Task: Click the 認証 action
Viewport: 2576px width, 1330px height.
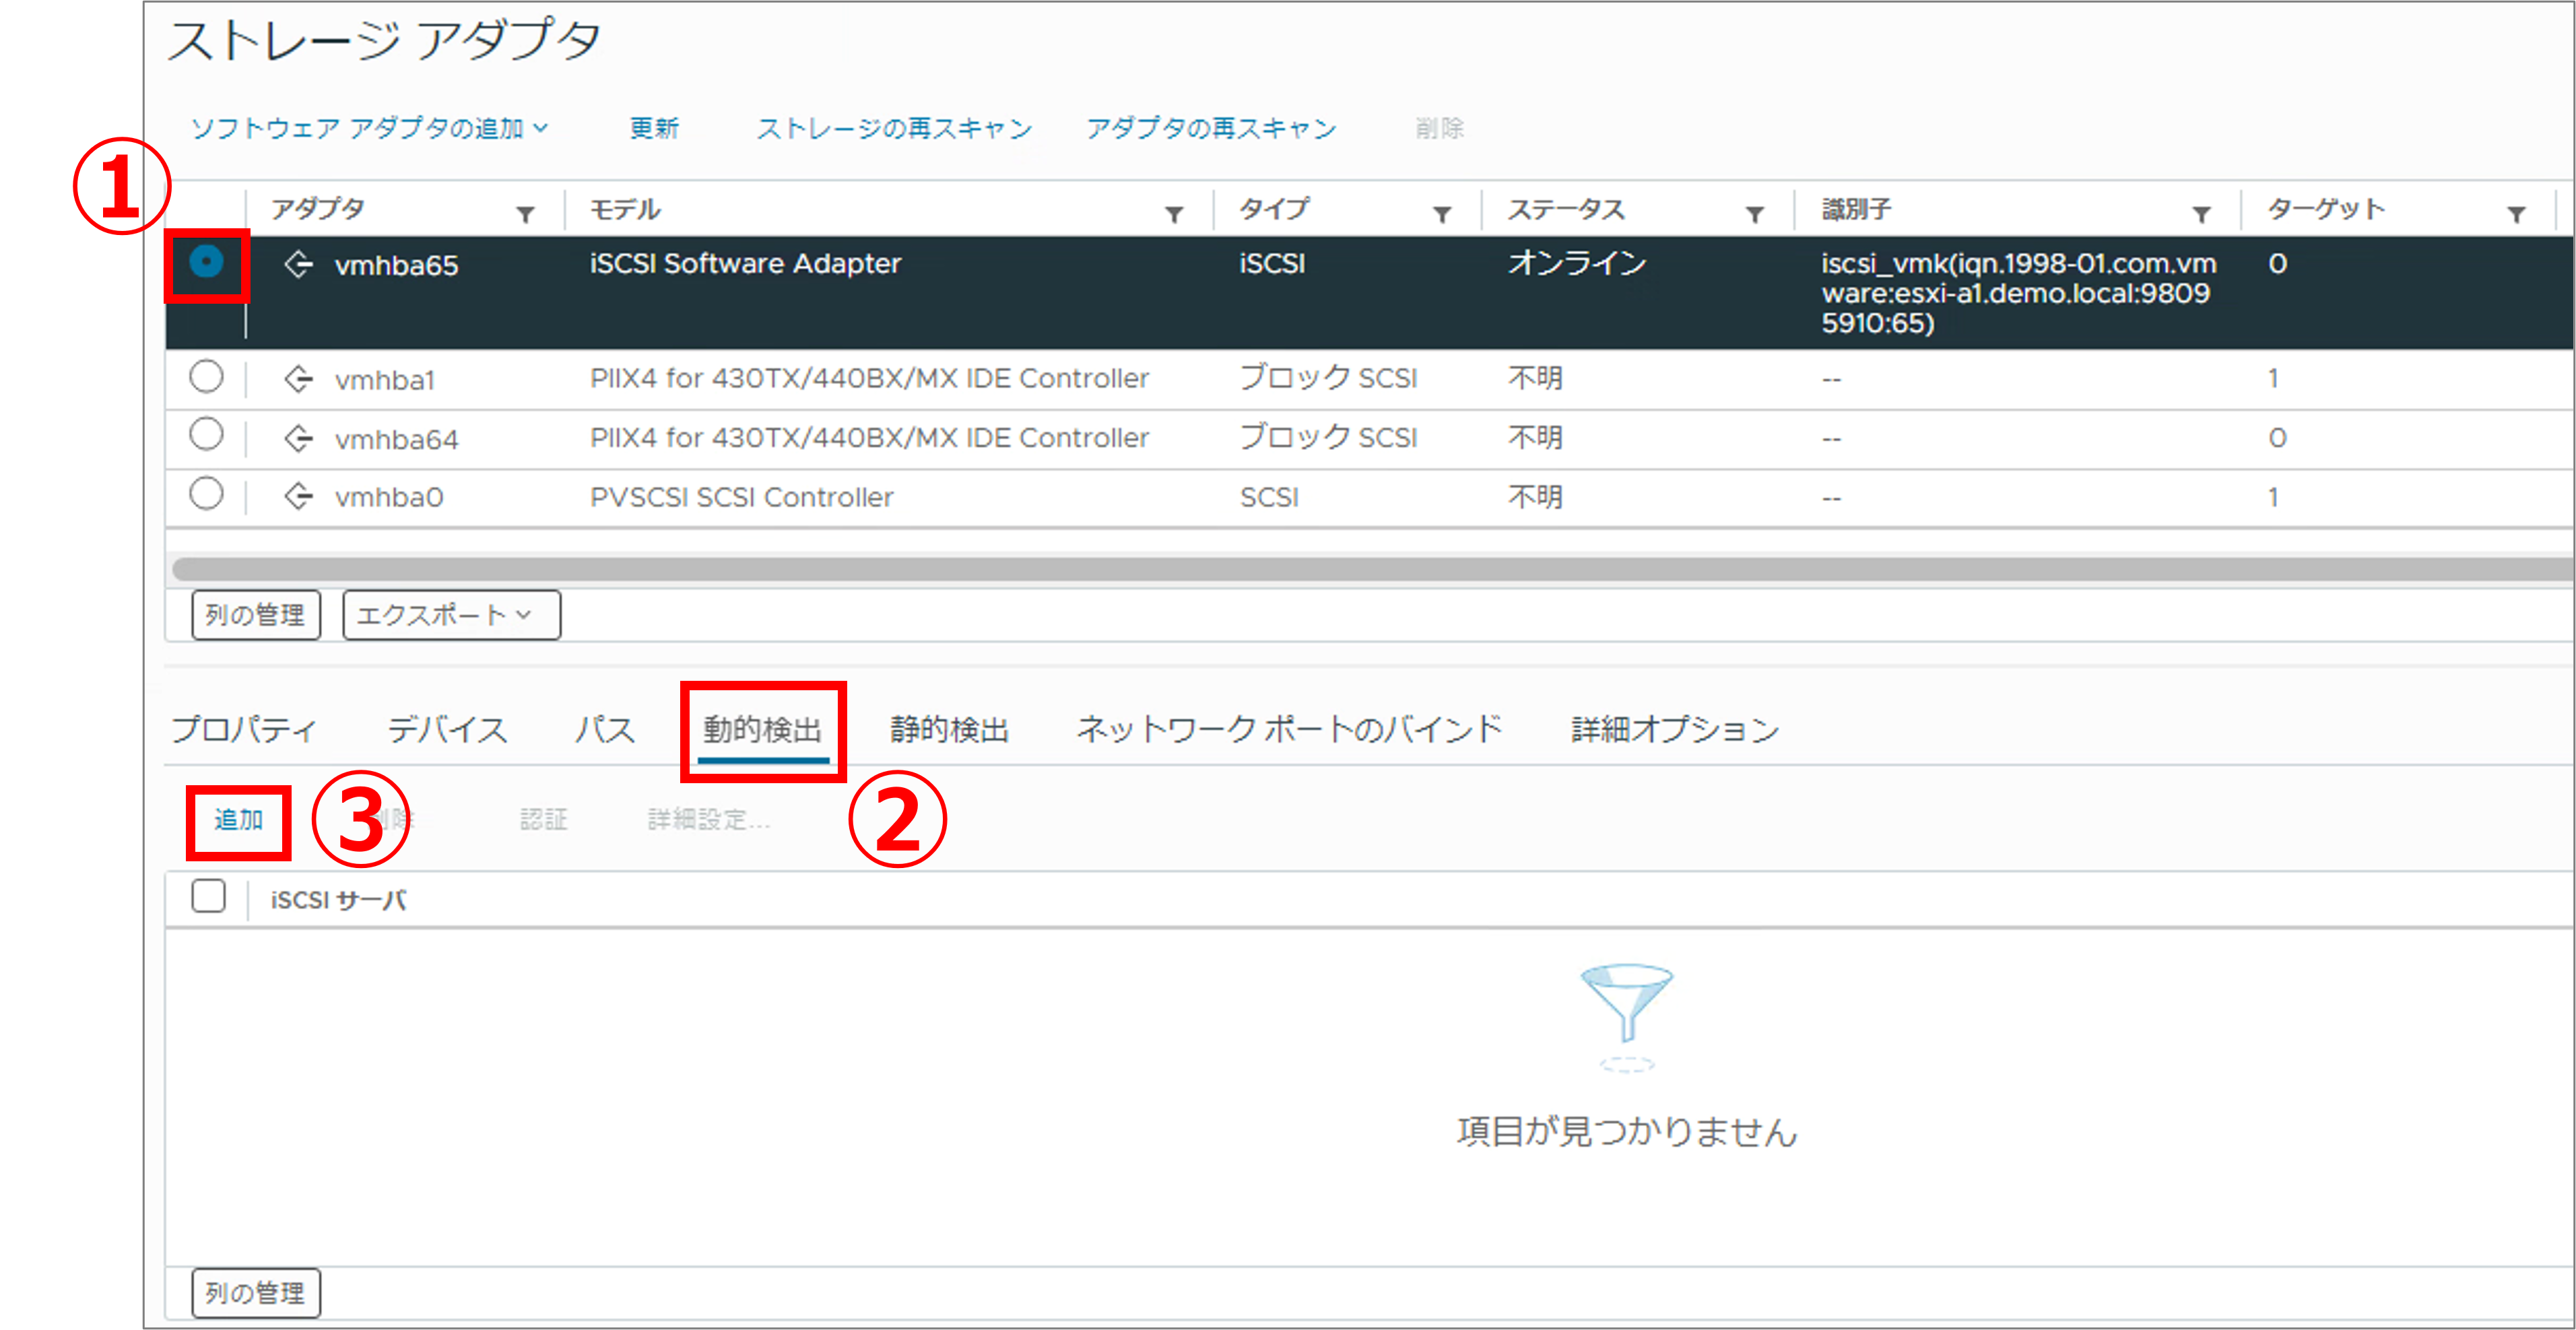Action: coord(543,820)
